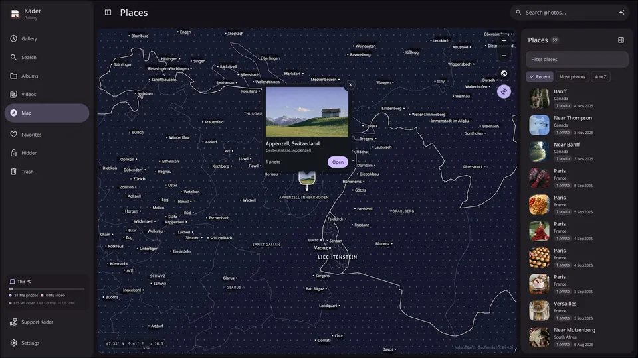Select Banff place dated 4 Nov 2025
The height and width of the screenshot is (358, 638).
577,99
